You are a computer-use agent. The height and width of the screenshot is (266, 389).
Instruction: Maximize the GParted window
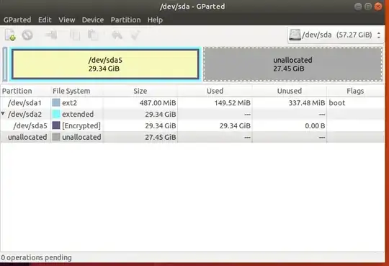[368, 6]
